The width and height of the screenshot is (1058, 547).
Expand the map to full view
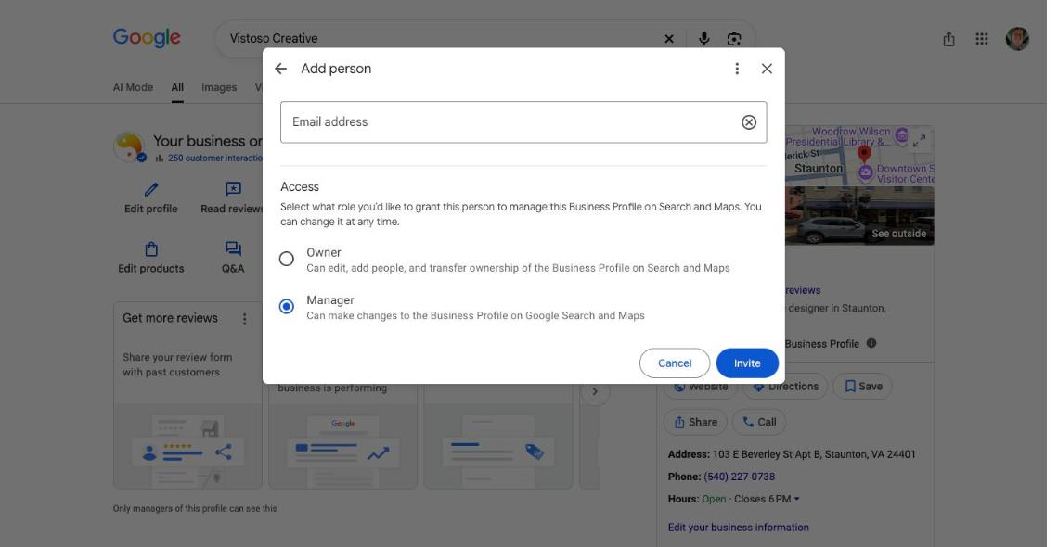pyautogui.click(x=919, y=141)
